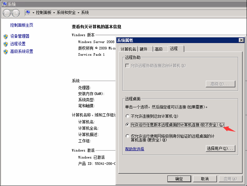Click the shield icon beside 远程设置
247x186 pixels.
[5, 44]
